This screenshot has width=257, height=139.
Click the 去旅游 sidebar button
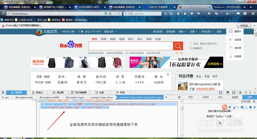[235, 40]
